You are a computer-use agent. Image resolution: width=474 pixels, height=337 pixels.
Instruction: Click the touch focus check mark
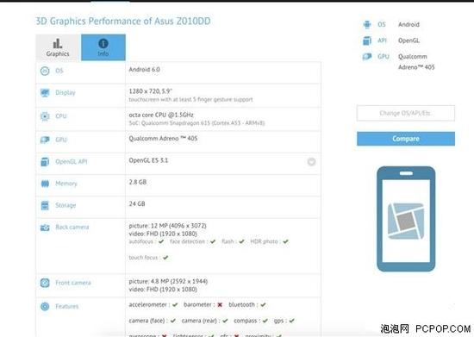(165, 258)
